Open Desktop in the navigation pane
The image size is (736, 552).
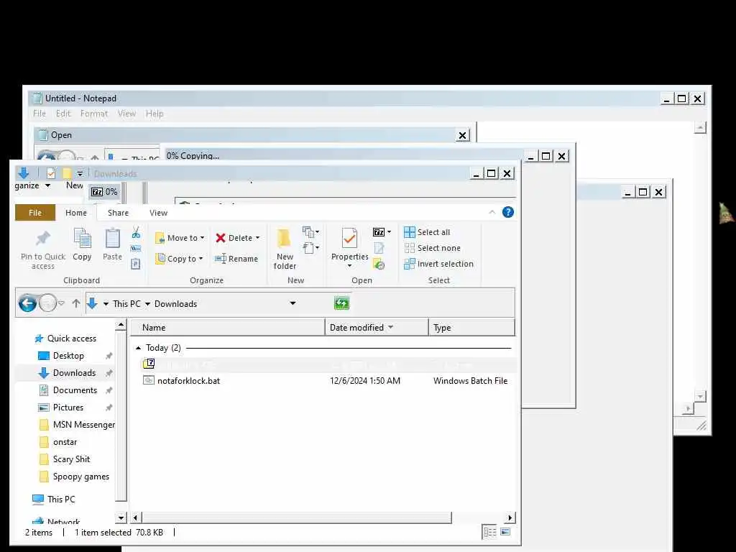(x=68, y=356)
